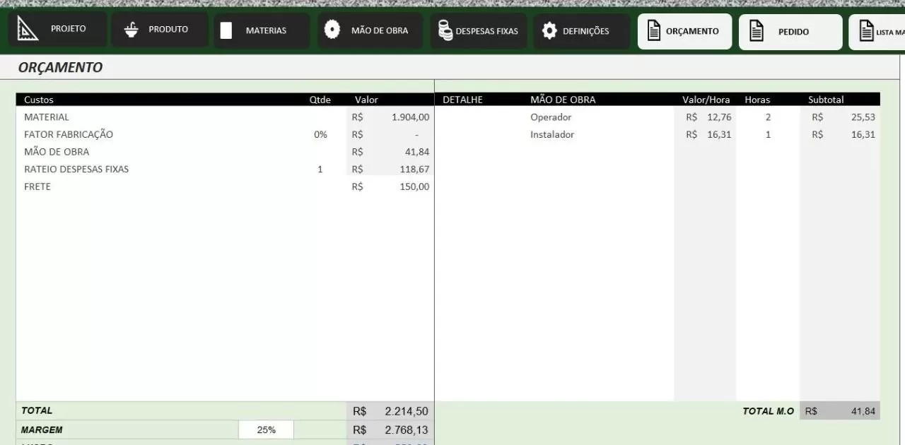Open Despesas Fixas via the coins icon
The image size is (905, 445).
[445, 30]
